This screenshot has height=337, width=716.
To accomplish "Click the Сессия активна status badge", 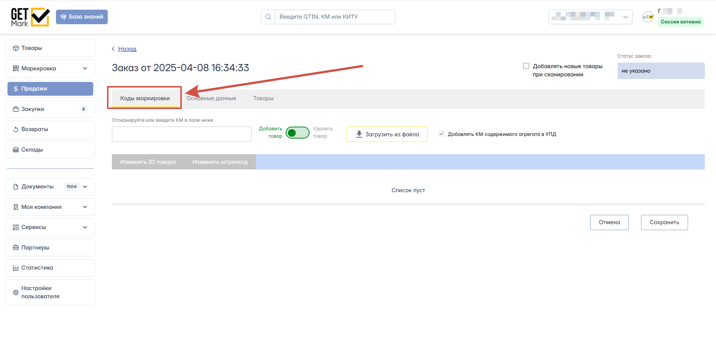I will (x=681, y=22).
